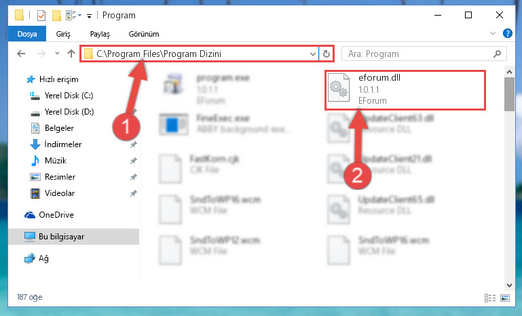Viewport: 522px width, 316px height.
Task: Click the new folder quick access icon
Action: 56,16
